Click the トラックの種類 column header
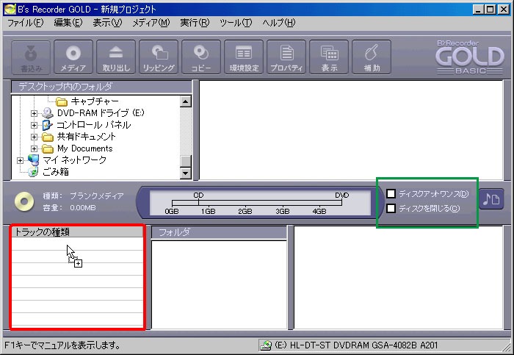 tap(77, 232)
